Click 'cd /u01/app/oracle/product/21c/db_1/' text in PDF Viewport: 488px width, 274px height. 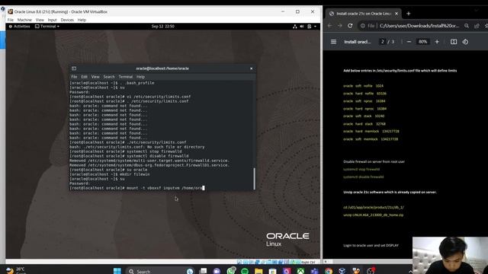tap(374, 207)
